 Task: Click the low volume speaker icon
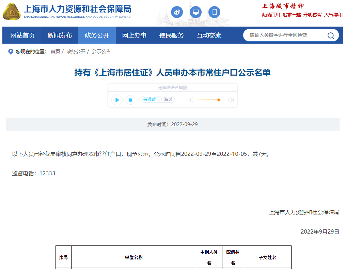[x=192, y=100]
